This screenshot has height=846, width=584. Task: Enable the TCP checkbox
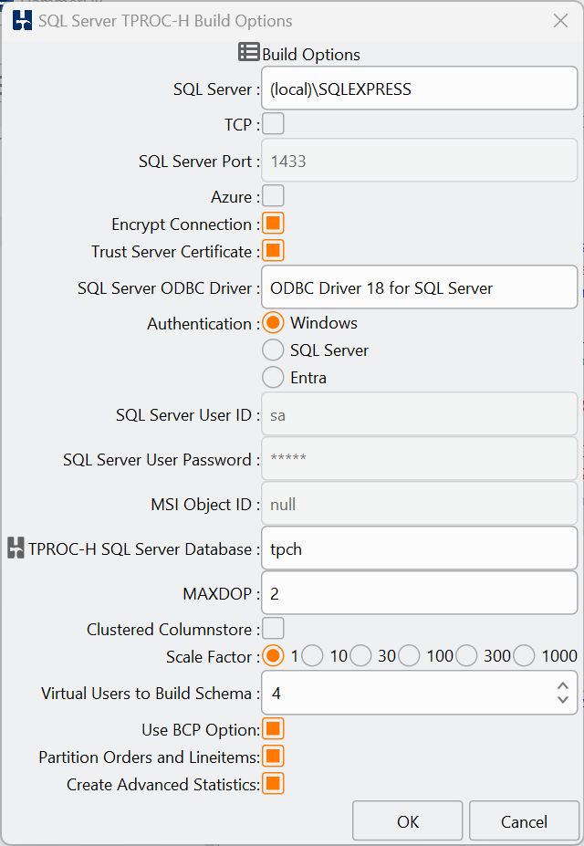tap(273, 123)
